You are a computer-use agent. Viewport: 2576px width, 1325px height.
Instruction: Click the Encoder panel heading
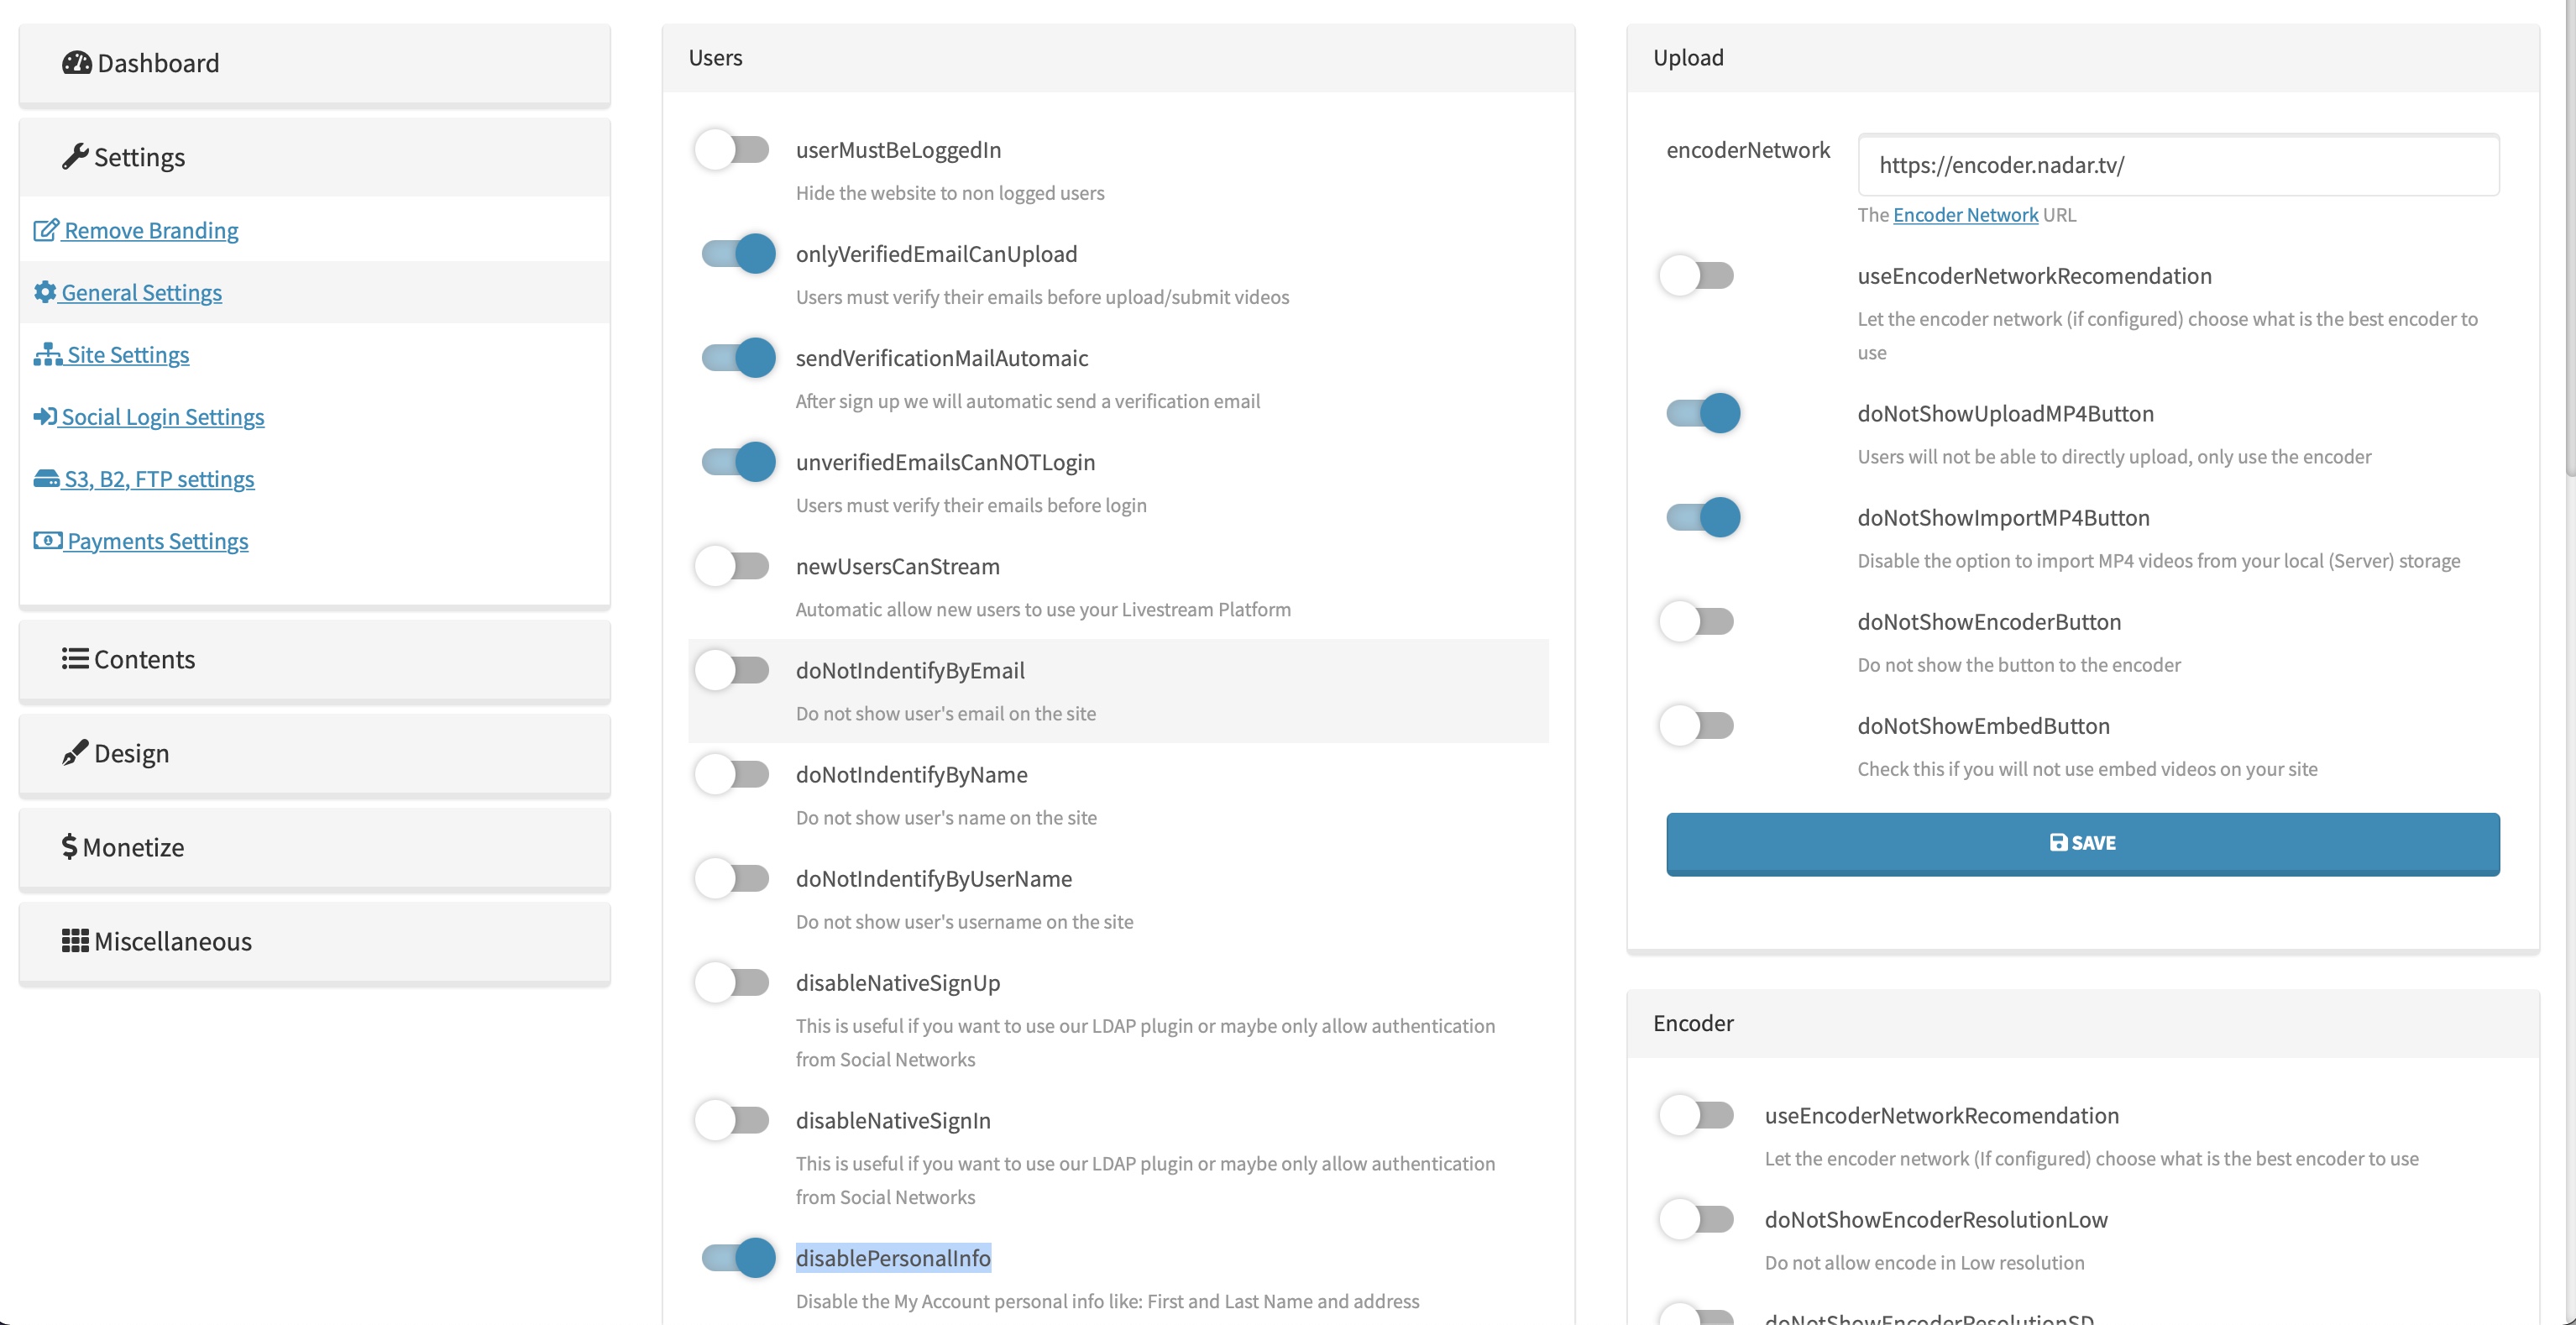tap(1693, 1023)
